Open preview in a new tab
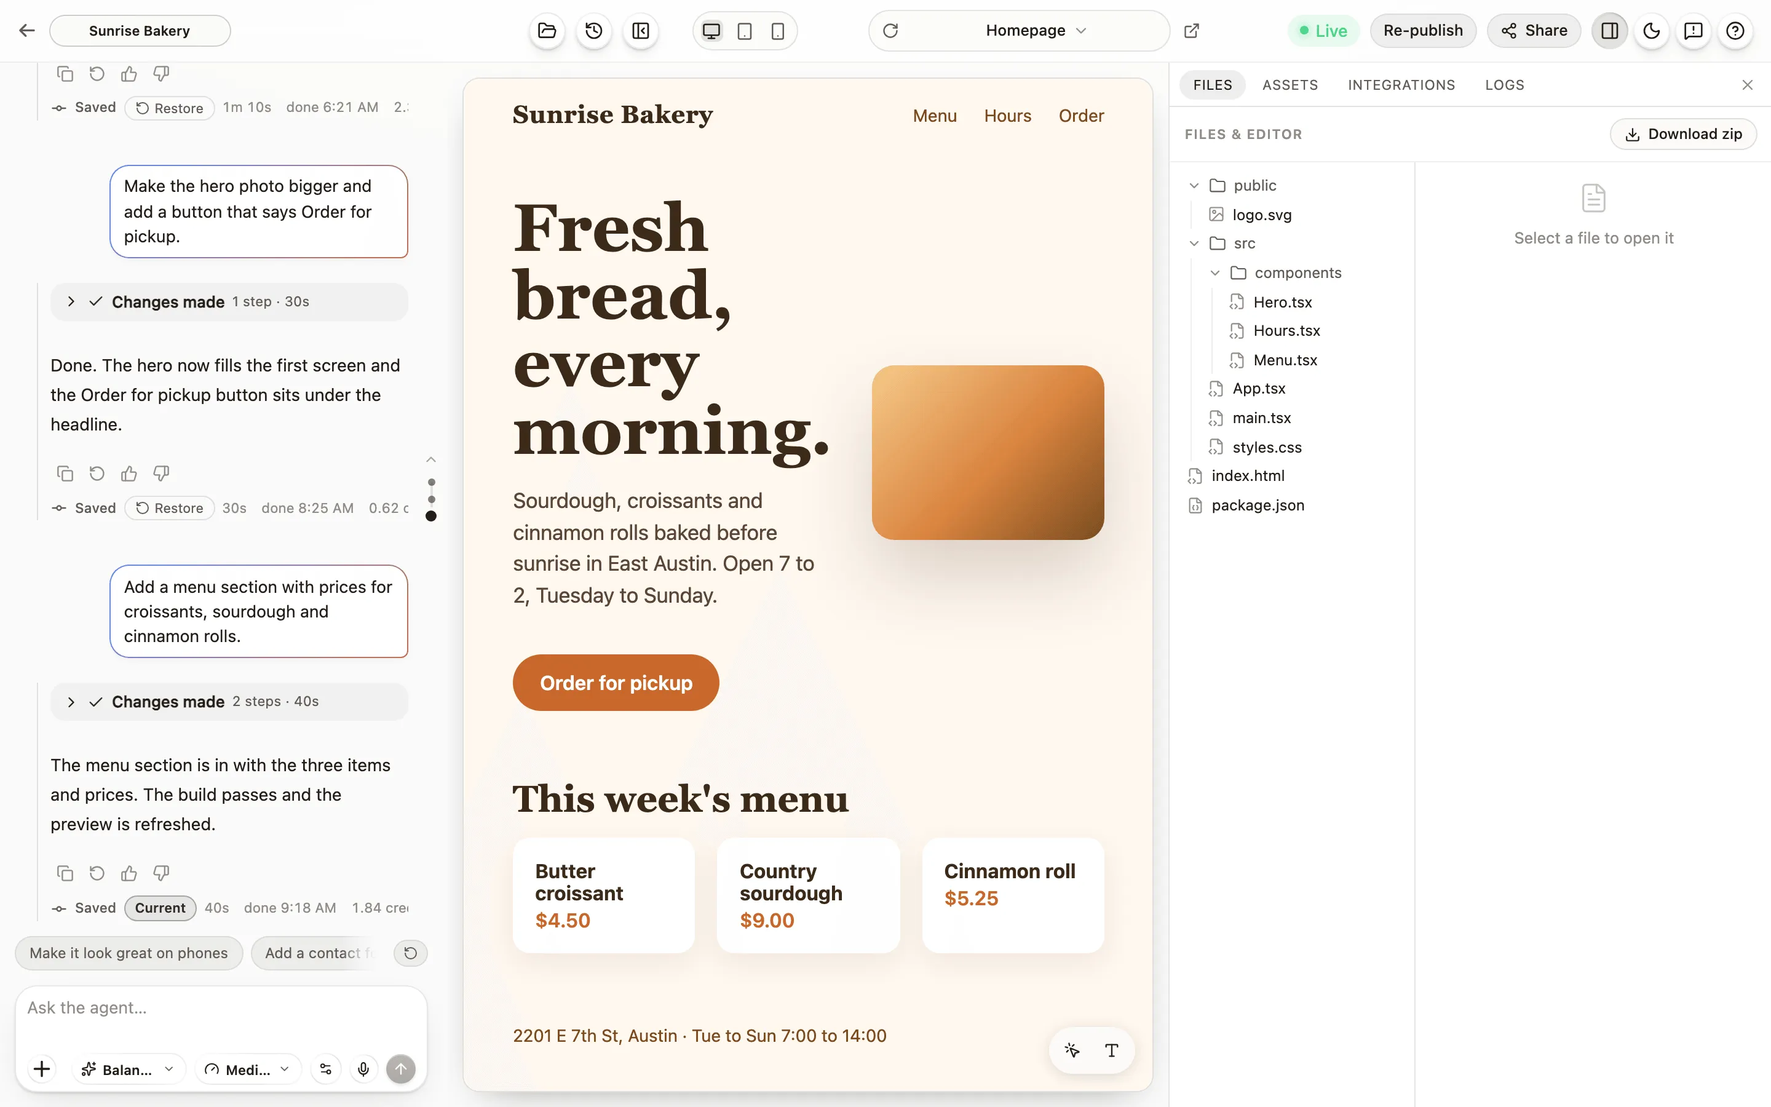Image resolution: width=1771 pixels, height=1107 pixels. click(x=1191, y=31)
